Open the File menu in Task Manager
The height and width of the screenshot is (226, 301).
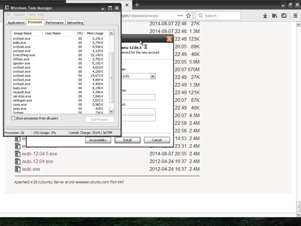pos(8,15)
